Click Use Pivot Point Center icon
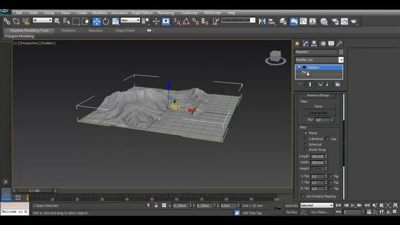Viewport: 400px width, 225px height. (x=146, y=21)
